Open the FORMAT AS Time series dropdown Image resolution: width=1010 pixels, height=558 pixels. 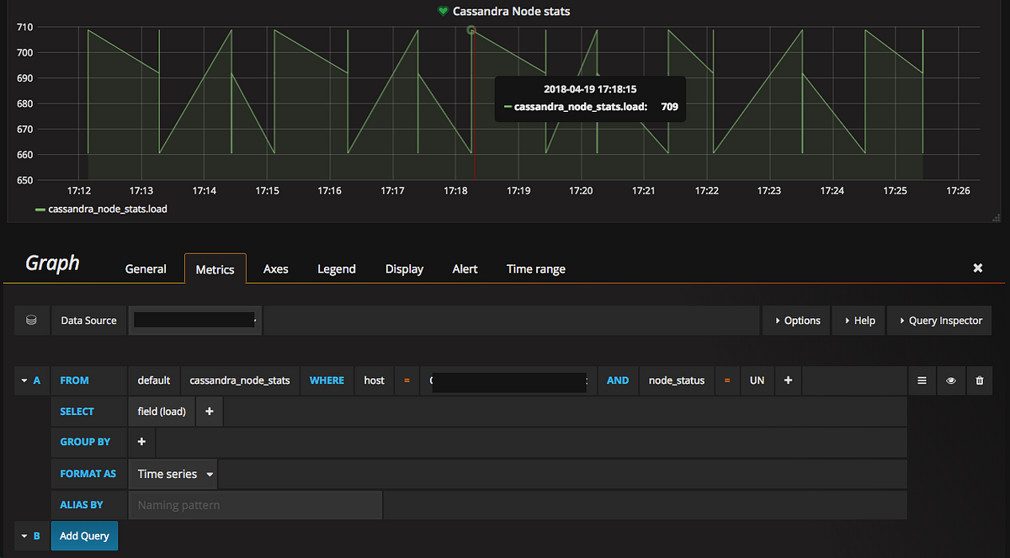point(173,473)
